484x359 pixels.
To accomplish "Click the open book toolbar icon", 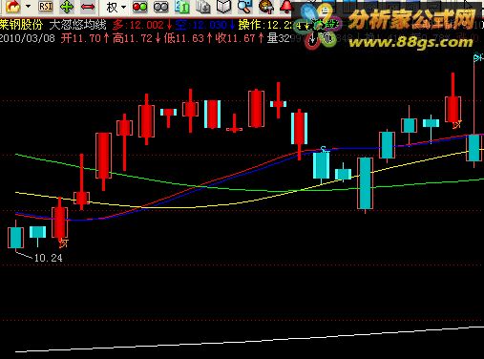I will [x=224, y=7].
